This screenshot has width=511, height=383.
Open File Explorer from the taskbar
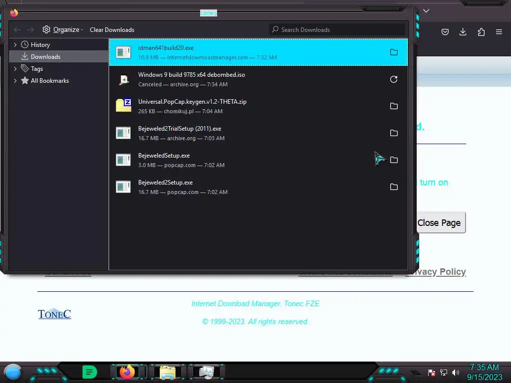point(168,372)
